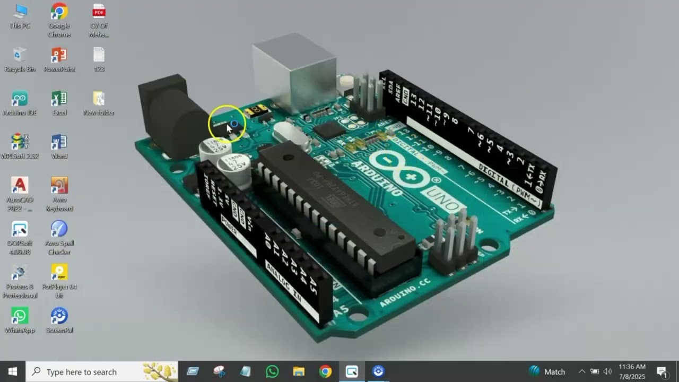Launch DOPSoft 4.00.08 from the desktop
Viewport: 679px width, 382px height.
[20, 238]
